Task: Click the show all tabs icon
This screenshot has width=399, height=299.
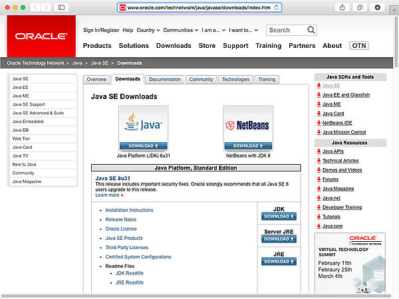Action: tap(360, 7)
